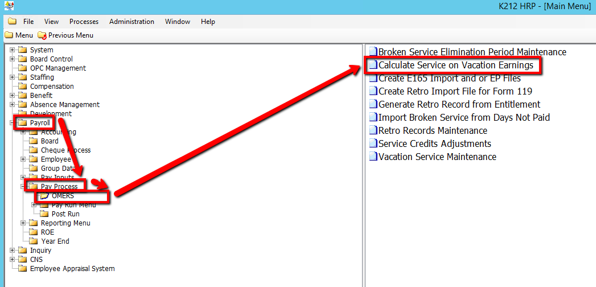Collapse the Payroll tree node
This screenshot has height=287, width=596.
click(12, 123)
